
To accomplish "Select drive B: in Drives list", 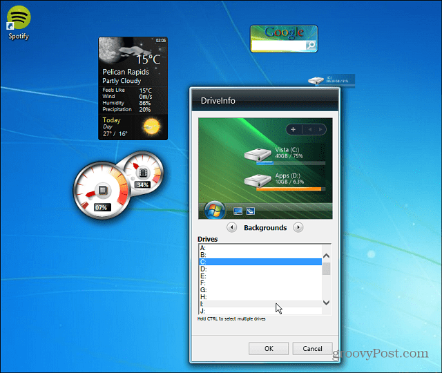I will pos(260,255).
